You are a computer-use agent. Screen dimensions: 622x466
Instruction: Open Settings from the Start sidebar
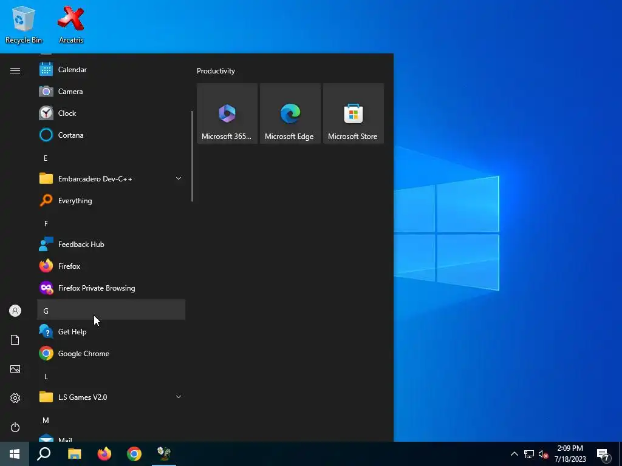(15, 398)
